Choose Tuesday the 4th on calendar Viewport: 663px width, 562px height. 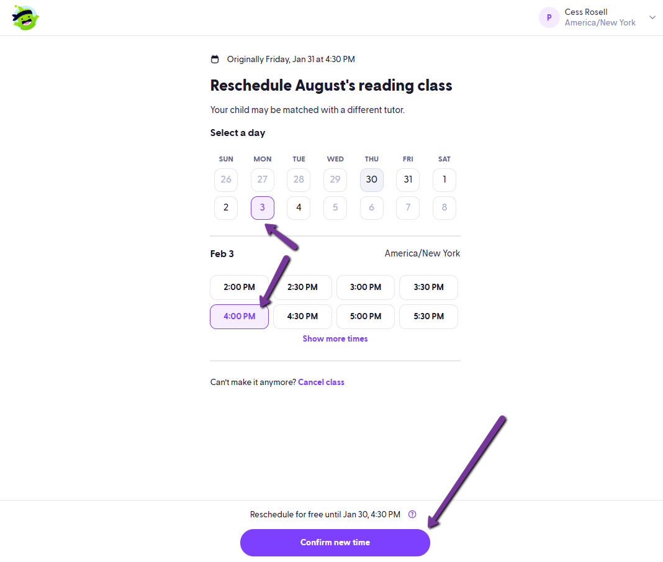(x=299, y=207)
